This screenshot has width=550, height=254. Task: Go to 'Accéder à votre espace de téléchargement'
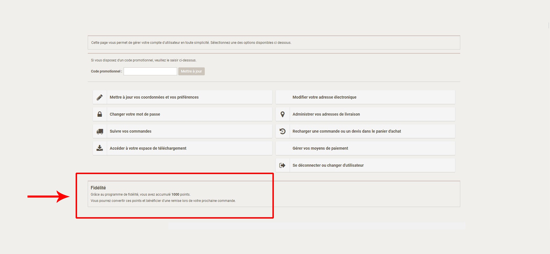[148, 148]
